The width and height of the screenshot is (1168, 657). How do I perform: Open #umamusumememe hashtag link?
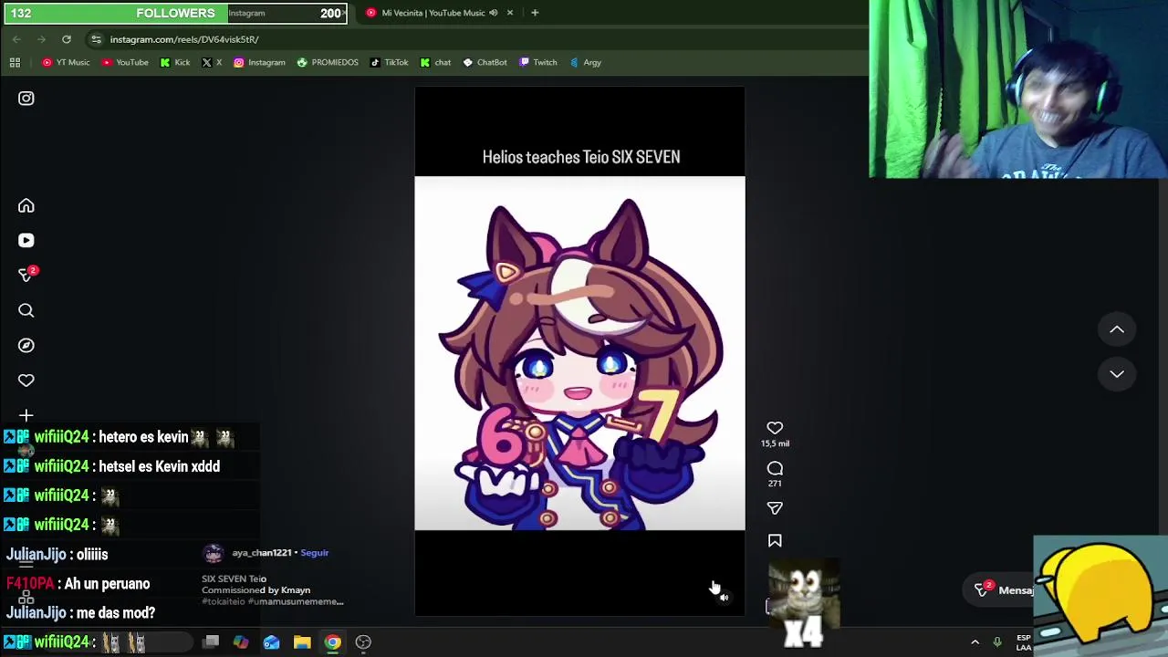pos(295,602)
